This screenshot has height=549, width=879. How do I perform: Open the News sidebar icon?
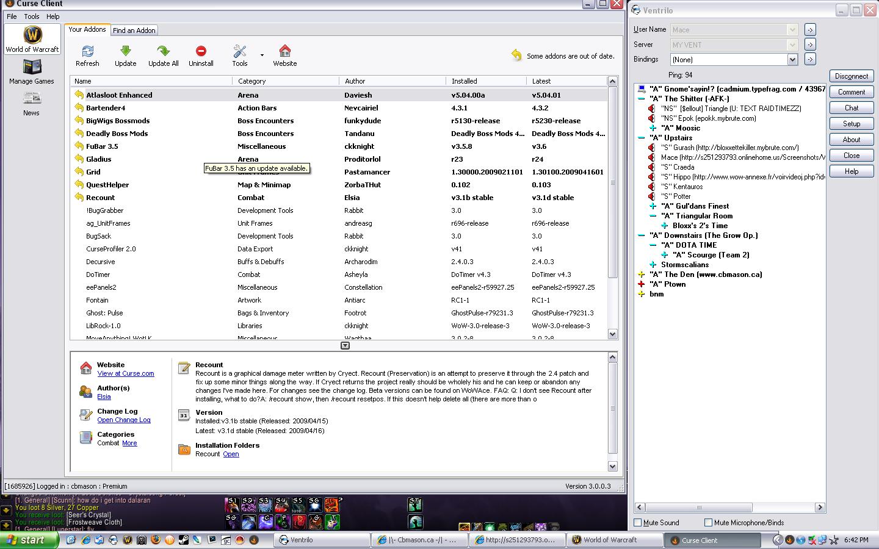32,99
